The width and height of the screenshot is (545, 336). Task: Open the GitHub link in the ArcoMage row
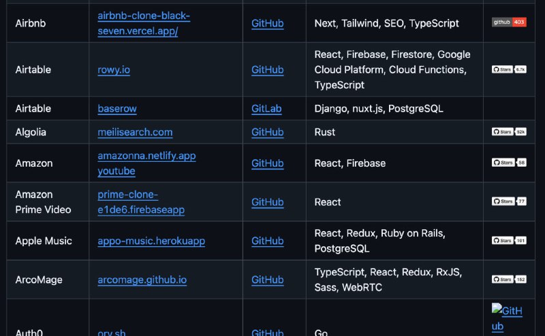point(268,280)
